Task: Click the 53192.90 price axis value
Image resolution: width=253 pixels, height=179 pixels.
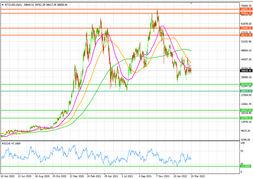Action: click(246, 42)
